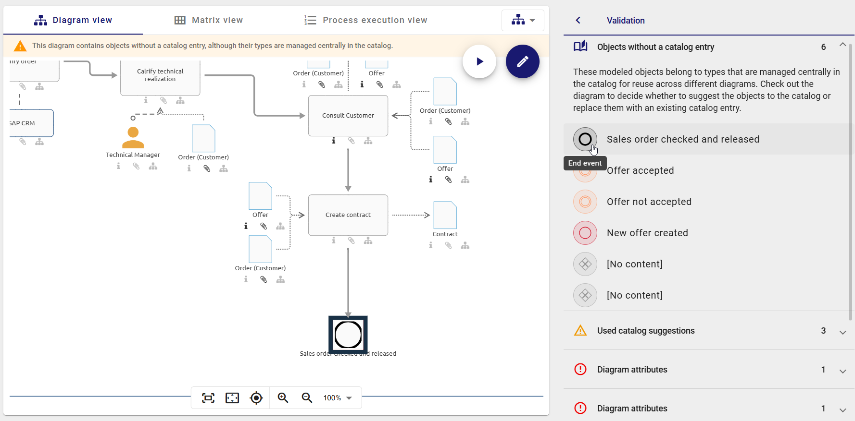Click the play simulation button

[479, 61]
